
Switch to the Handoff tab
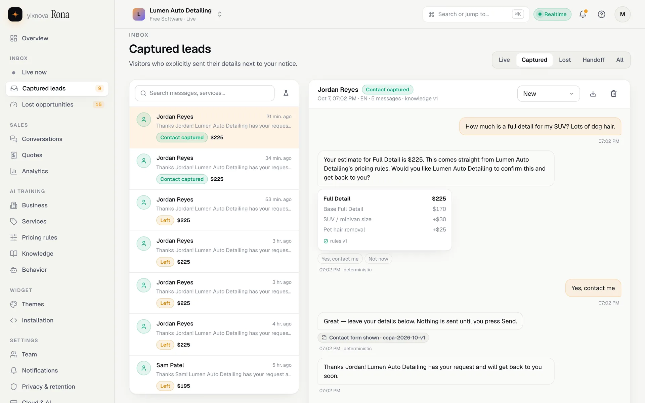pos(593,60)
